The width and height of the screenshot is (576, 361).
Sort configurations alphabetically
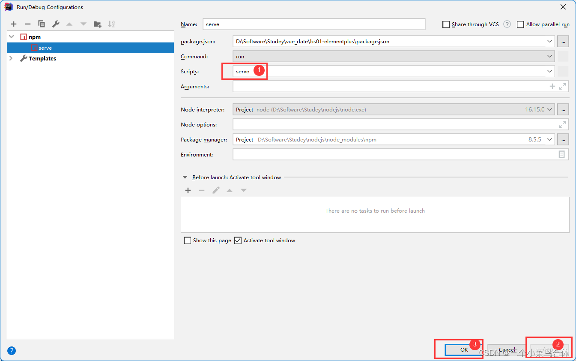coord(111,24)
